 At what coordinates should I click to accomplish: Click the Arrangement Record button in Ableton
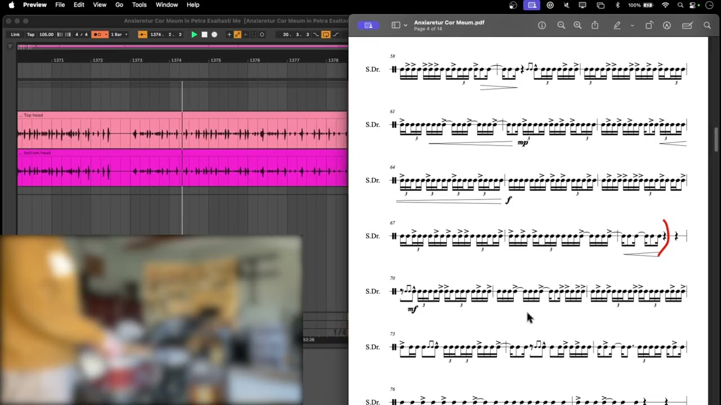[214, 34]
